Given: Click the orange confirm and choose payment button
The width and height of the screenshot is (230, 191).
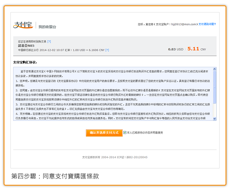Looking at the screenshot, I should 104,133.
